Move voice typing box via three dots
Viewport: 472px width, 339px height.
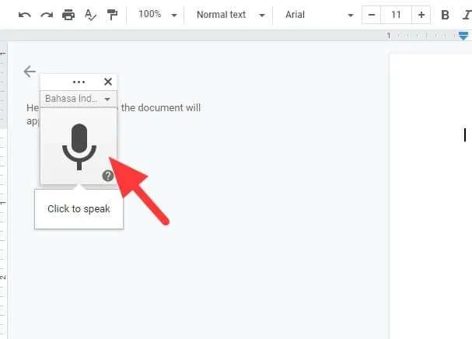tap(79, 82)
